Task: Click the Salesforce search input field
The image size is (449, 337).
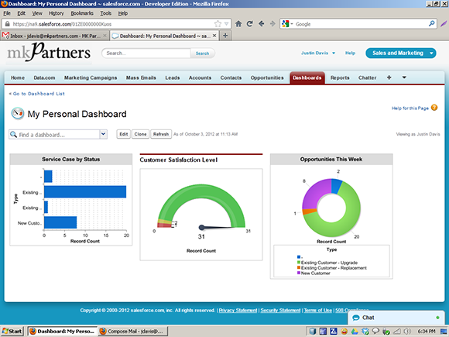Action: (146, 53)
